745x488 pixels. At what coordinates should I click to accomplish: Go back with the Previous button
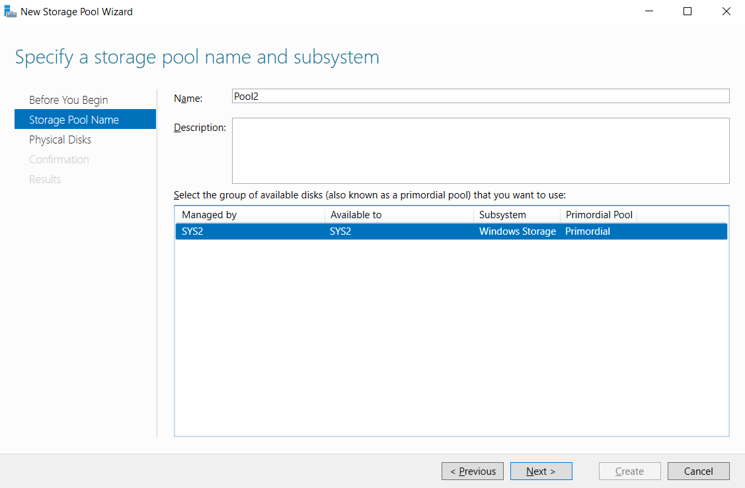pos(472,471)
